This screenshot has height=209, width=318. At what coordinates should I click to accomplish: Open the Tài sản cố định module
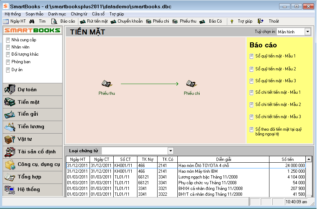point(33,152)
